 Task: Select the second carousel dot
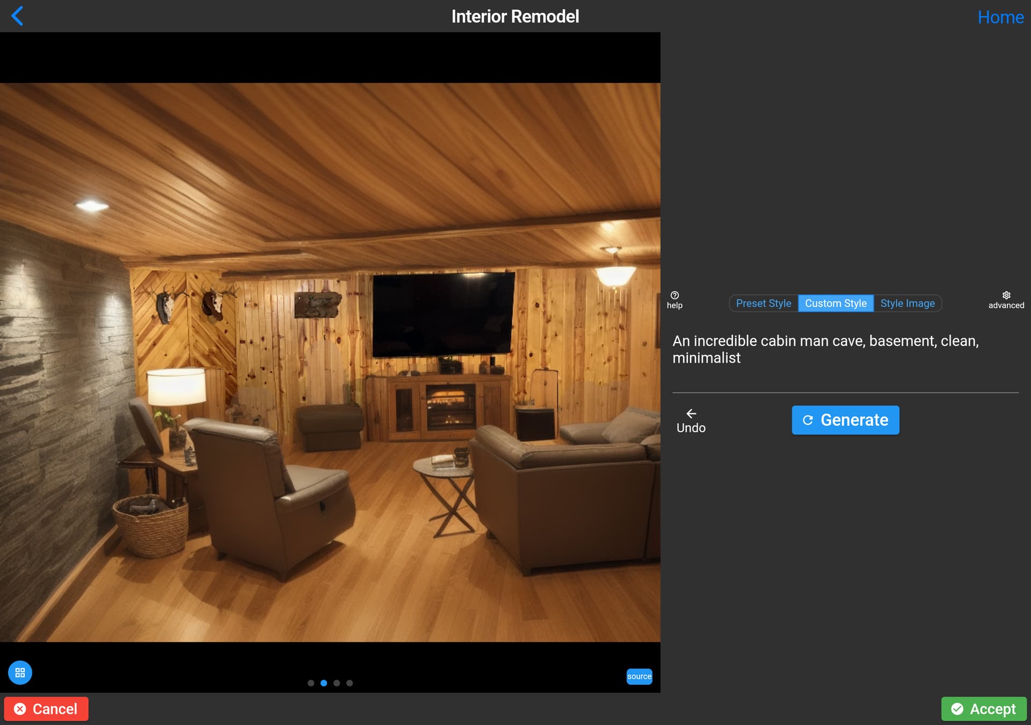point(324,683)
